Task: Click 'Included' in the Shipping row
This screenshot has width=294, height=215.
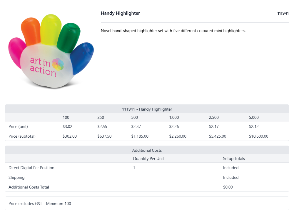Action: pyautogui.click(x=230, y=178)
